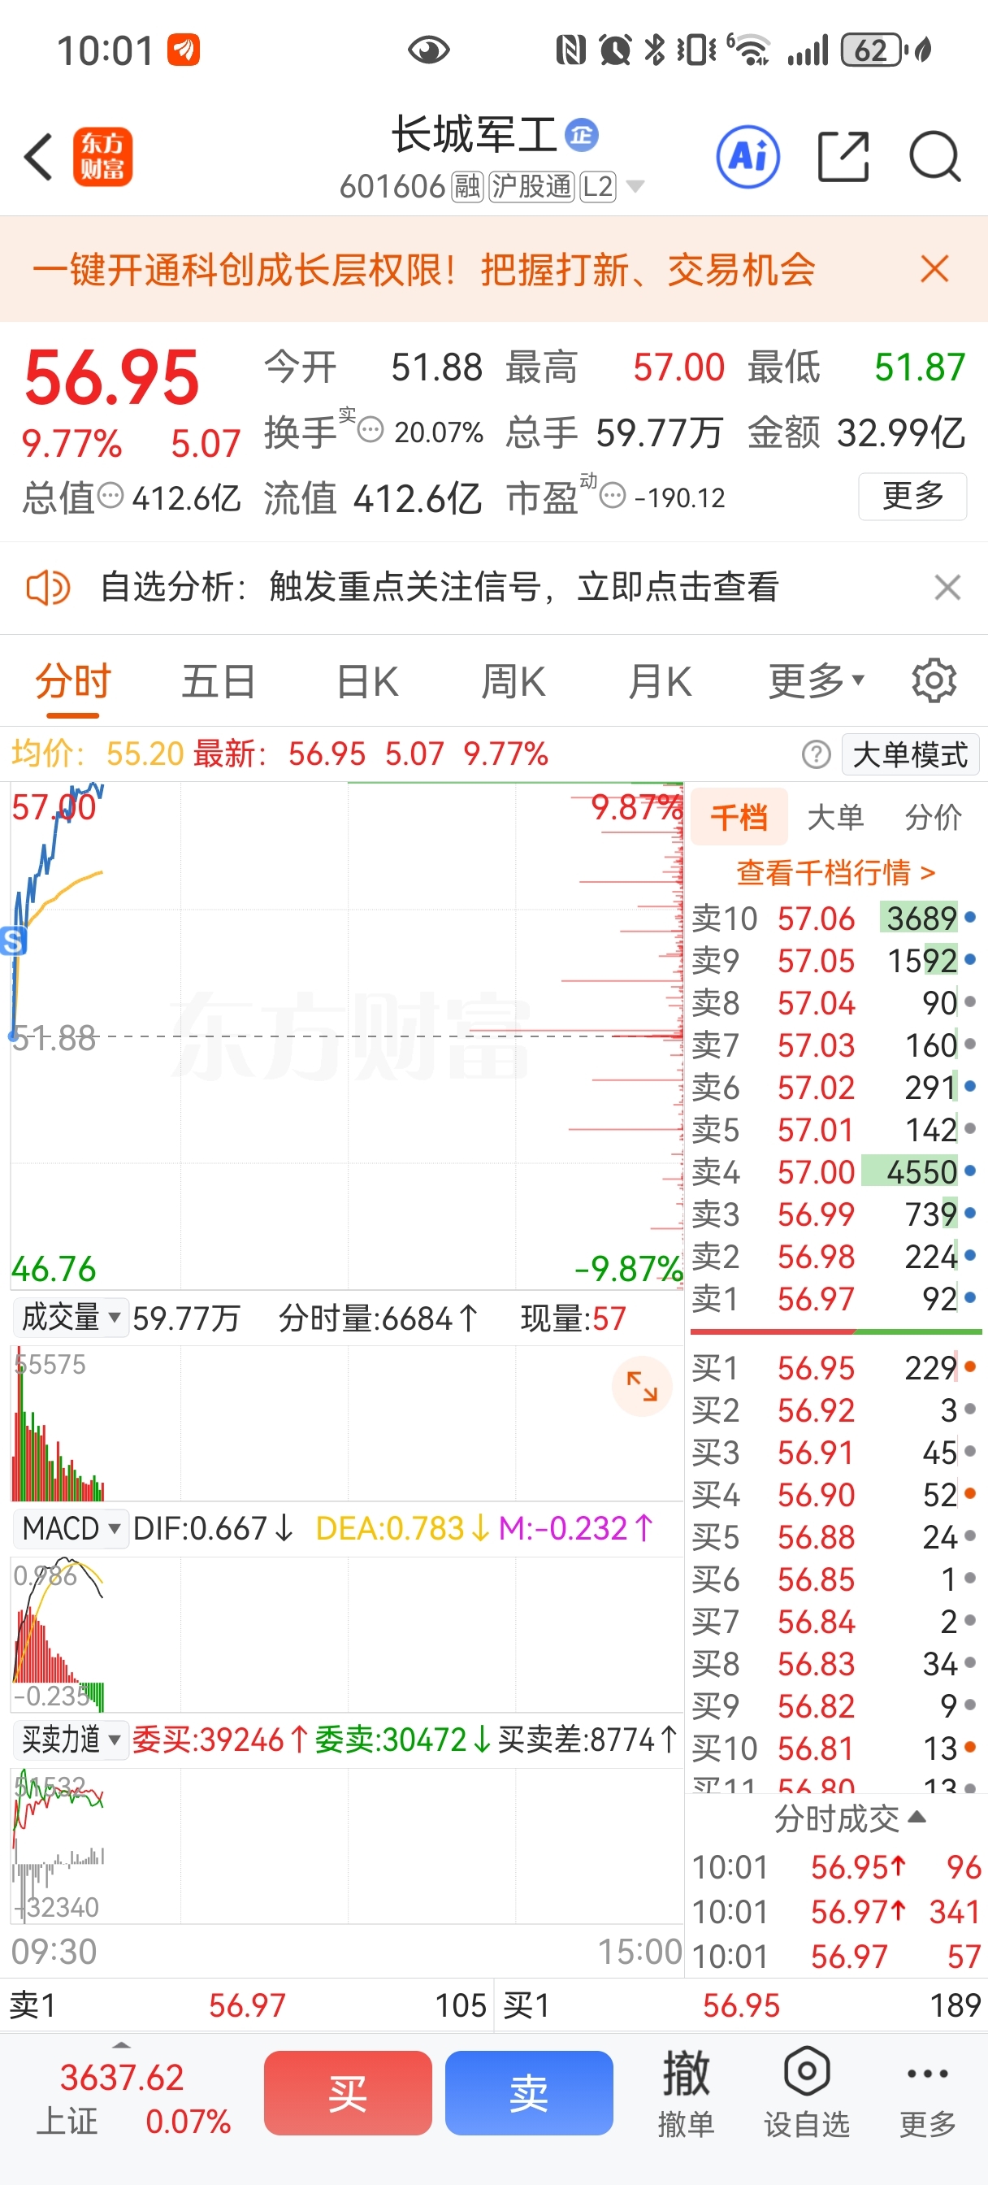Tap the blue 企 company badge
The image size is (988, 2185).
(582, 135)
